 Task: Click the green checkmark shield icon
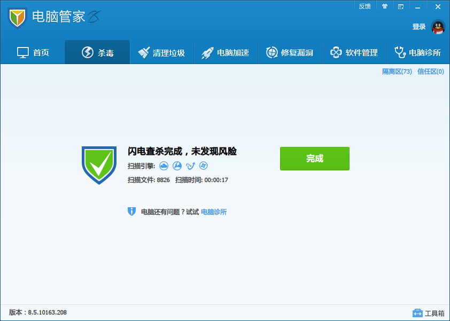click(x=99, y=165)
